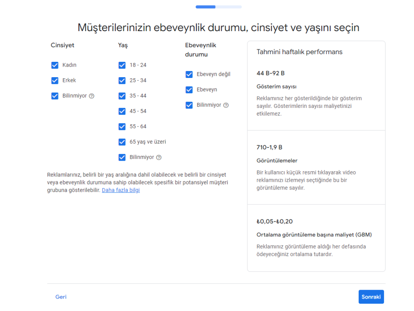414x311 pixels.
Task: Open help icon next to parental Bilinmiyor
Action: coord(226,105)
